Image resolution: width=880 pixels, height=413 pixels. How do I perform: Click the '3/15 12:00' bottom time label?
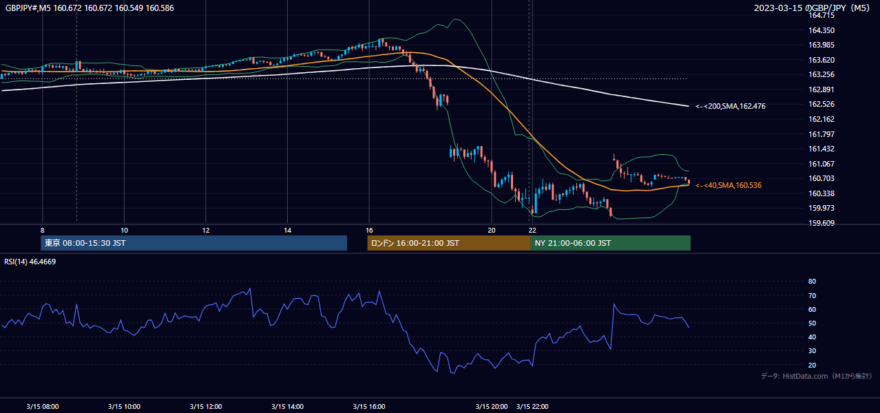point(206,406)
